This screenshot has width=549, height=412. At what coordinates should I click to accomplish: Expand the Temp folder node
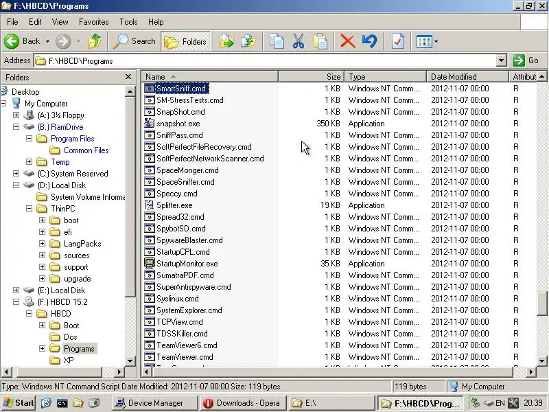click(29, 162)
